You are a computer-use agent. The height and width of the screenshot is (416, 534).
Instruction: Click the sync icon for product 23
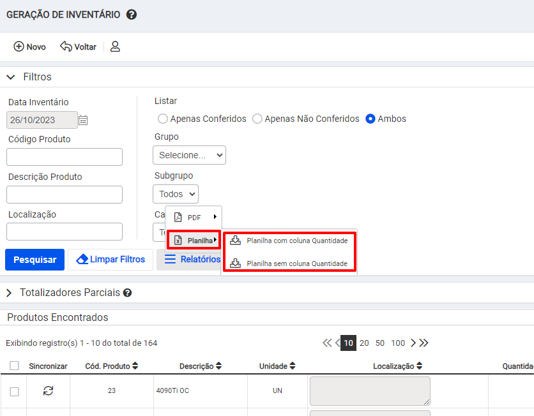point(48,391)
